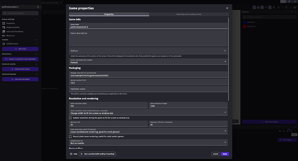Click Add external events button
The image size is (298, 161).
20,69
